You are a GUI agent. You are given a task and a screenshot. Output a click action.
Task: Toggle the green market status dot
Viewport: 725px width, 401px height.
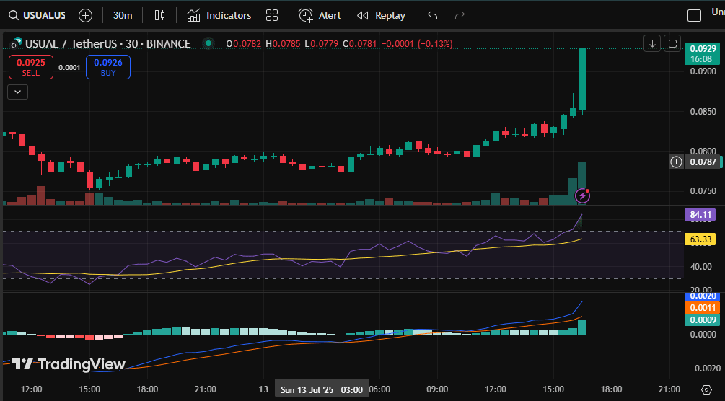point(208,43)
